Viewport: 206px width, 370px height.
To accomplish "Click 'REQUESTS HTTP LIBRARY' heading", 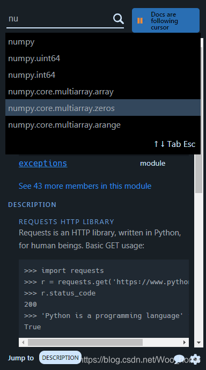I will pyautogui.click(x=67, y=222).
